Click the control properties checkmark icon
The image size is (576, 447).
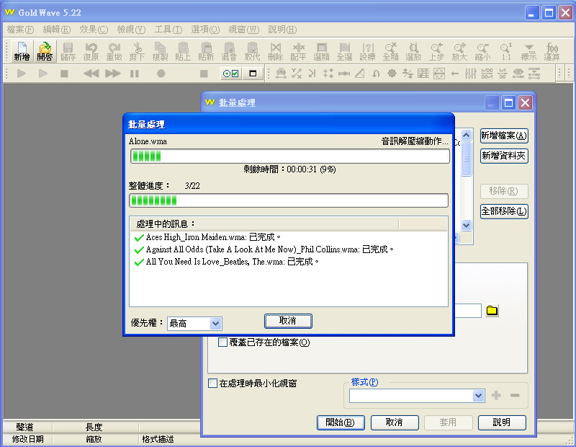coord(229,74)
